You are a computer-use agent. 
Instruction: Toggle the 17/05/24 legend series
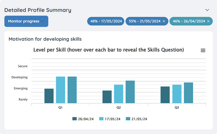click(x=110, y=119)
